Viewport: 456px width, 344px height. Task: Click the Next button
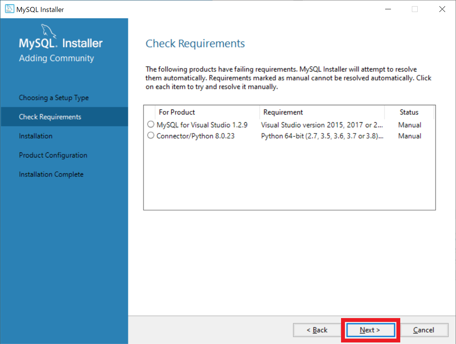[370, 330]
